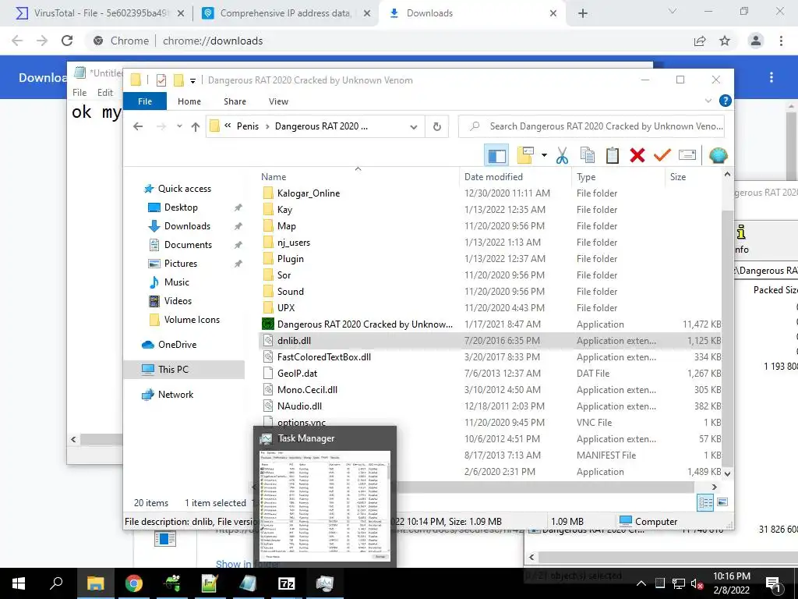The width and height of the screenshot is (798, 599).
Task: Open the View ribbon tab
Action: 278,101
